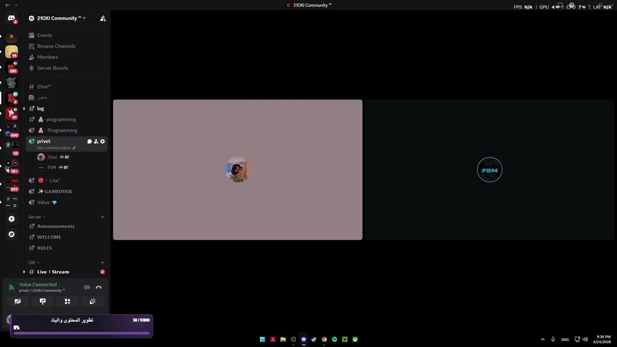Viewport: 617px width, 347px height.
Task: Collapse the Server category
Action: 37,217
